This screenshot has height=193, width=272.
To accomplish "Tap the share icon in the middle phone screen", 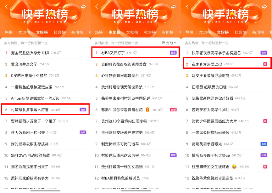I will pos(174,7).
